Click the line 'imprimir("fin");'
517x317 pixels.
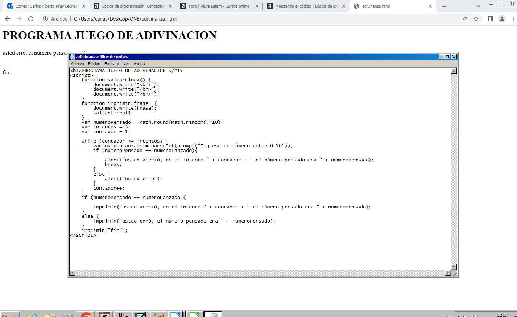104,231
